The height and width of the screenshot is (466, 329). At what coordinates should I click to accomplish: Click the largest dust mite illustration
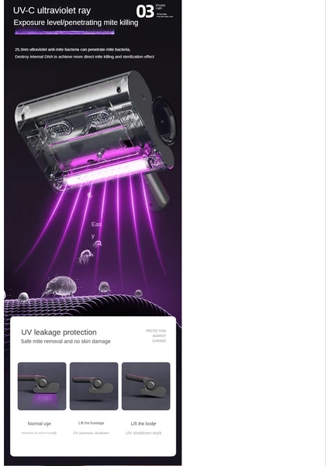61,286
